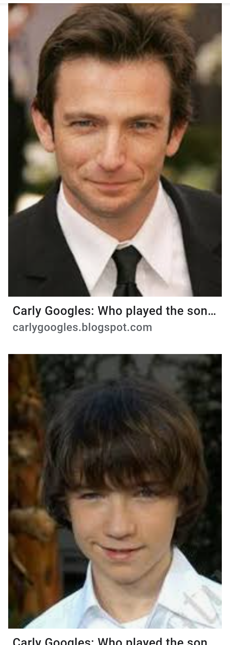Screen dimensions: 230x645
Task: Open the partially visible bottom Carly Googles title
Action: pos(110,641)
